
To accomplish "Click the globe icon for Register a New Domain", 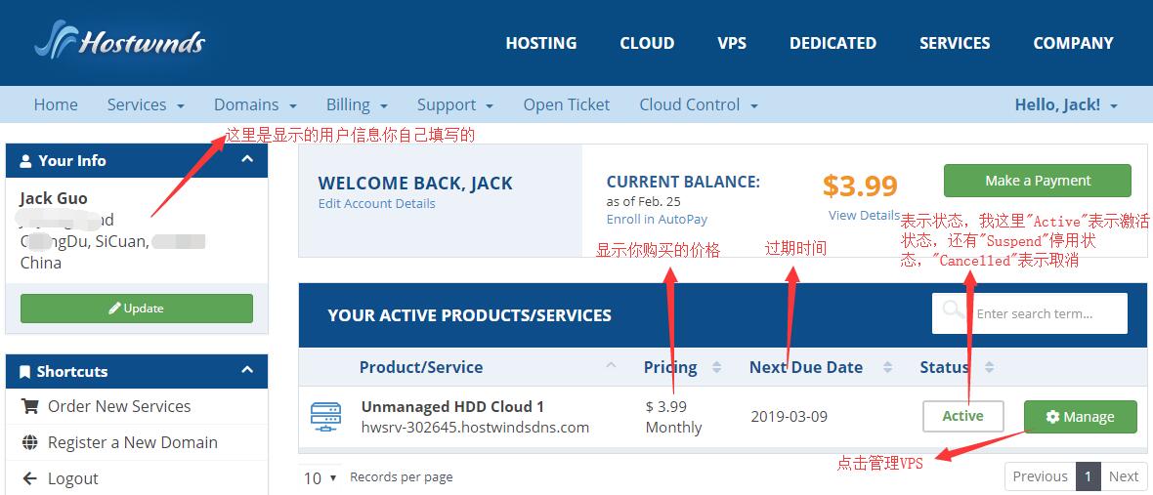I will 29,442.
